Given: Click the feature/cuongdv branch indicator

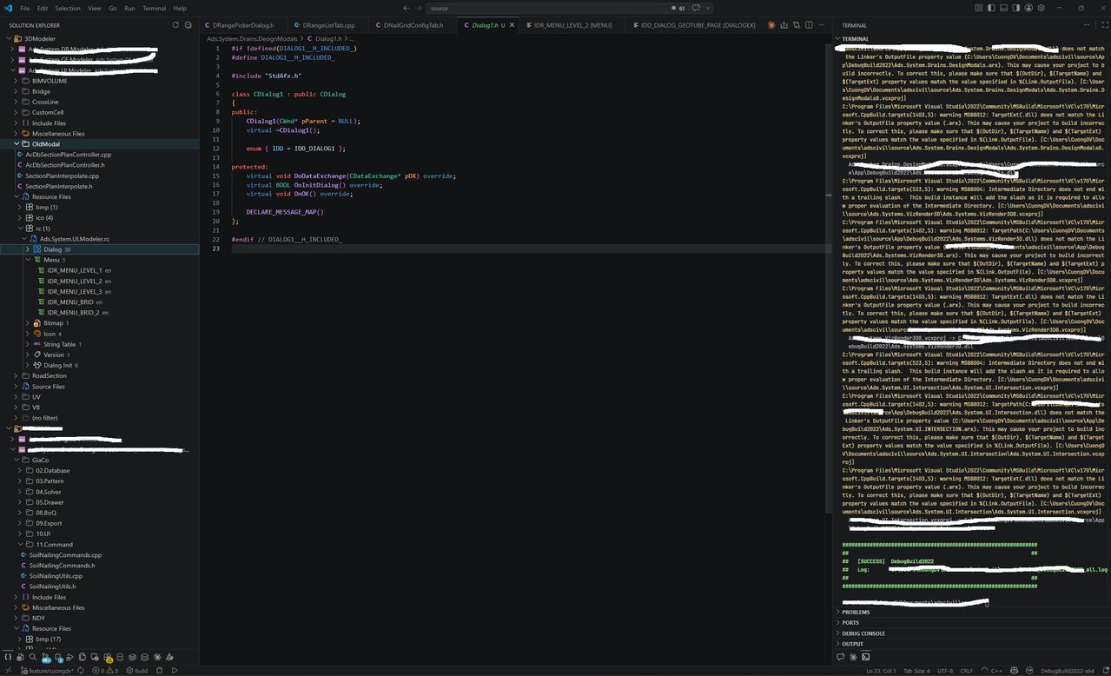Looking at the screenshot, I should click(x=47, y=671).
